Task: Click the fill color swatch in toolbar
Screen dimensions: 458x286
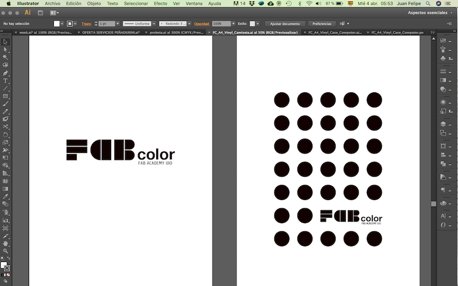Action: pos(3,265)
